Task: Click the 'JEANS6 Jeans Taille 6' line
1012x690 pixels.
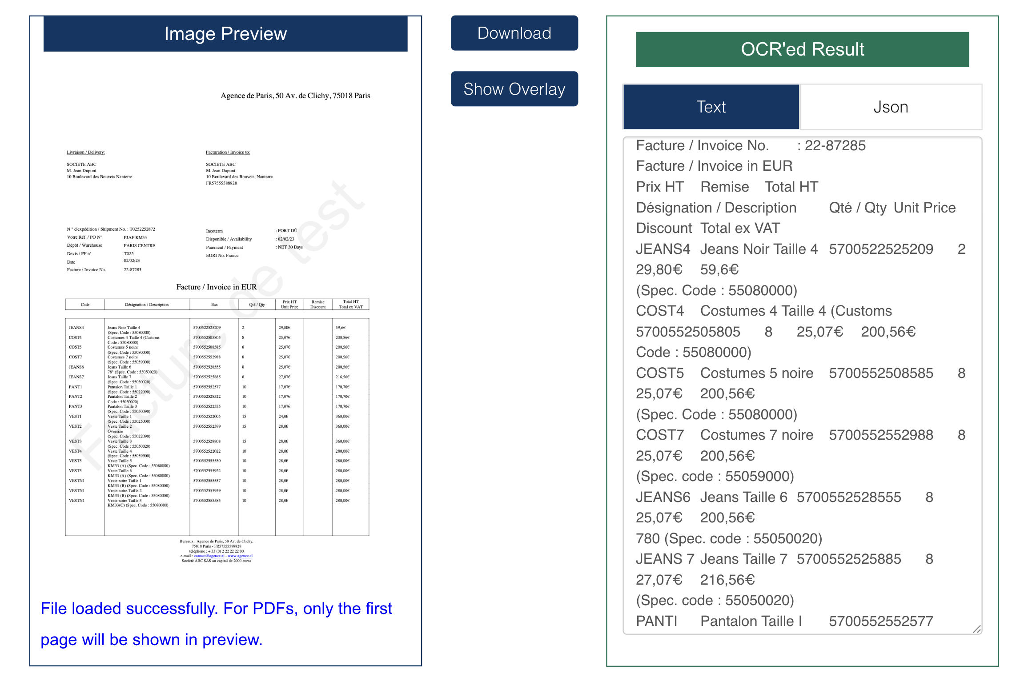Action: point(784,497)
